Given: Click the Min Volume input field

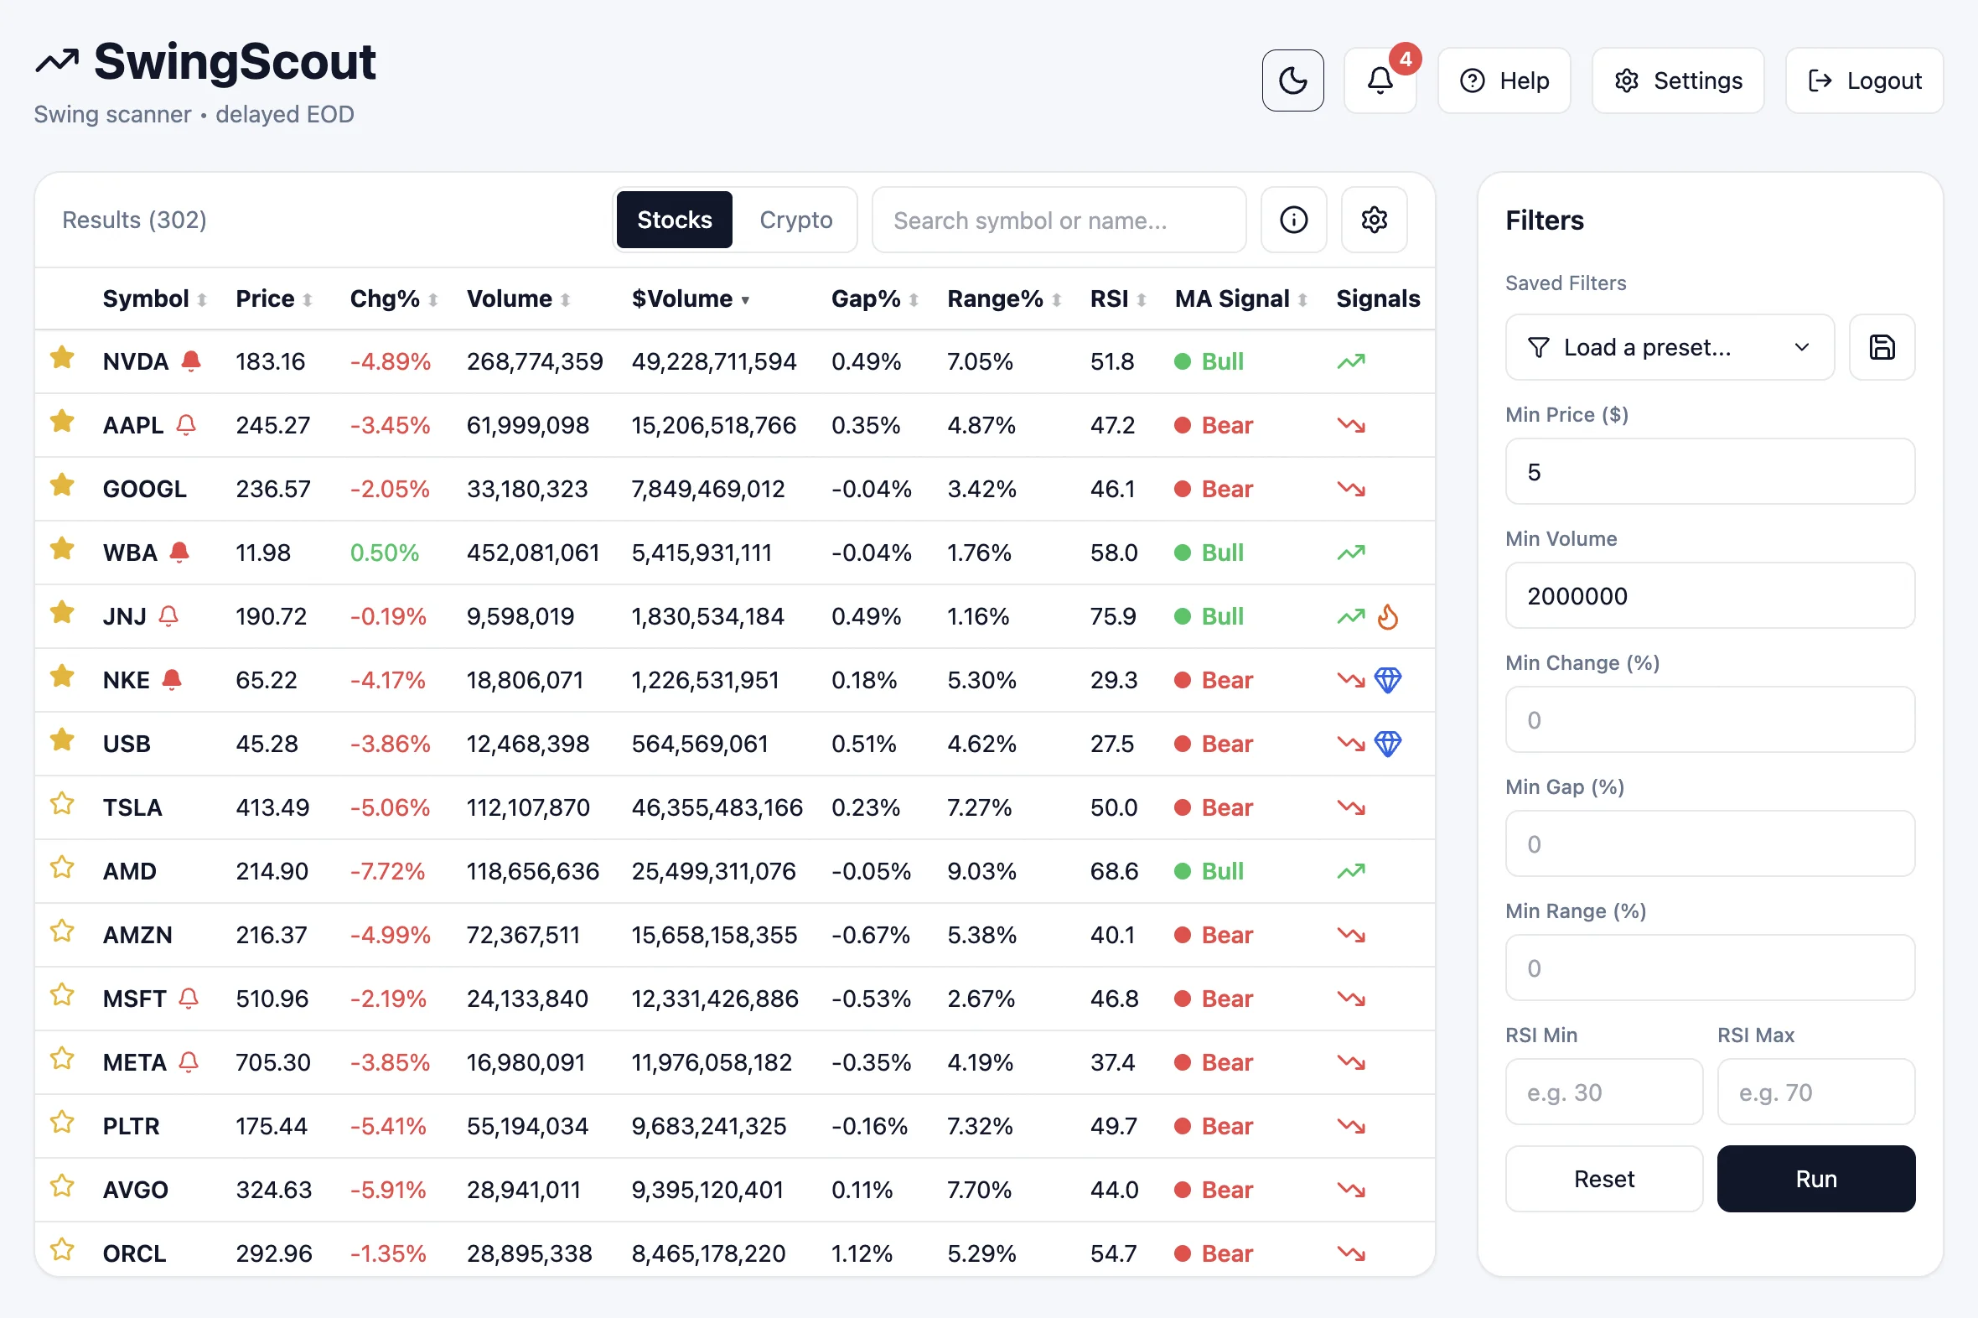Looking at the screenshot, I should tap(1709, 596).
